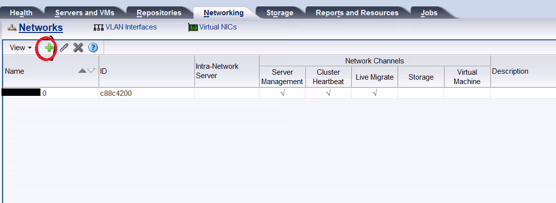Sort the Name column ascending with the up arrow
The height and width of the screenshot is (203, 556).
point(82,71)
